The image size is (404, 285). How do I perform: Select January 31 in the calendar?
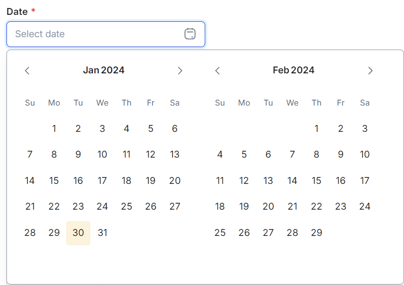pyautogui.click(x=102, y=232)
